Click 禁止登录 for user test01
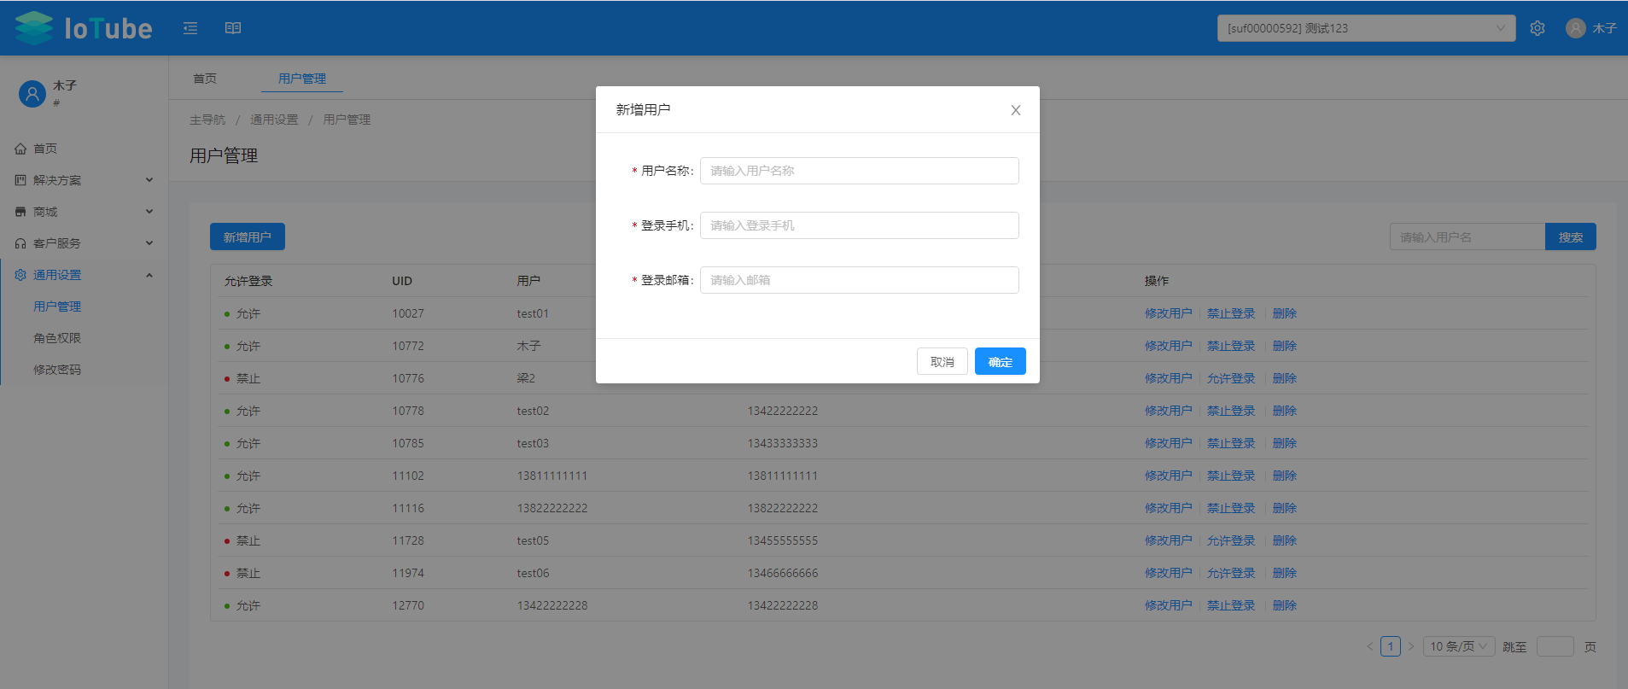This screenshot has height=689, width=1628. [1231, 313]
